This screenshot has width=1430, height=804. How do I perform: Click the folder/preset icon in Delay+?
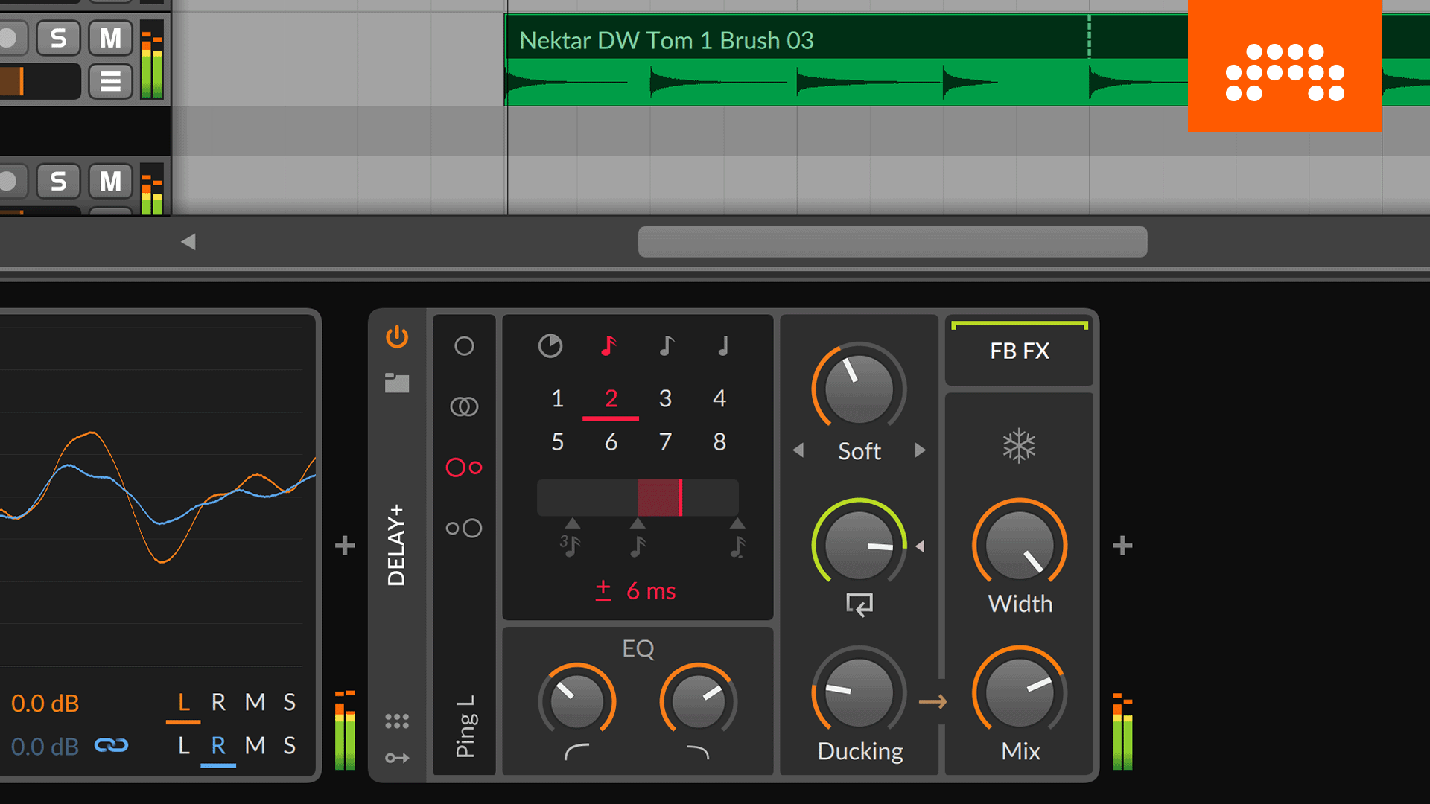click(x=395, y=382)
